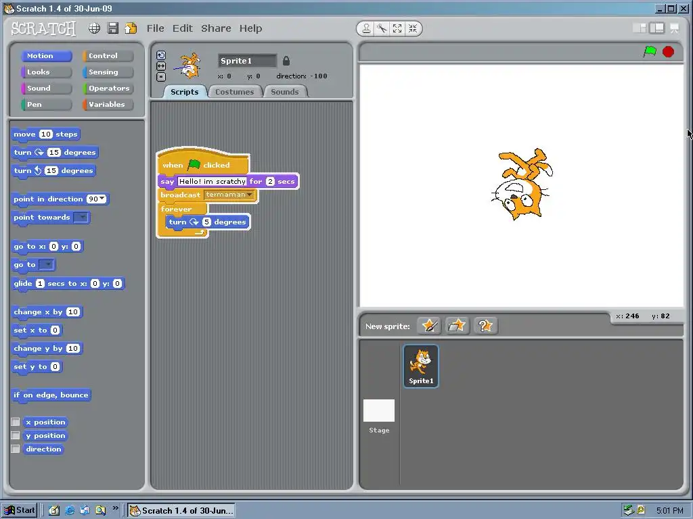Click the glide 1 secs block
Image resolution: width=693 pixels, height=519 pixels.
pos(68,283)
